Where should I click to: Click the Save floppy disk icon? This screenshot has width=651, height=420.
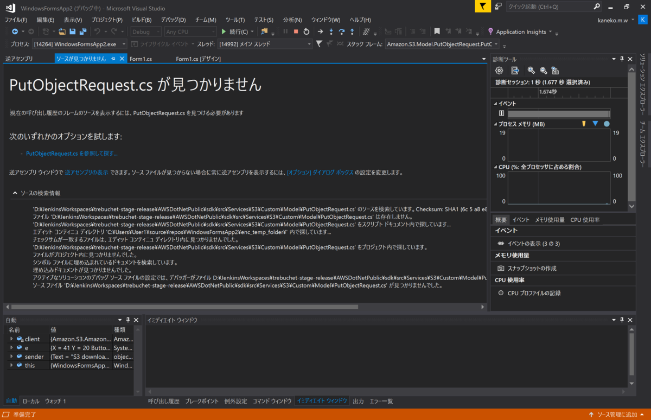click(74, 31)
